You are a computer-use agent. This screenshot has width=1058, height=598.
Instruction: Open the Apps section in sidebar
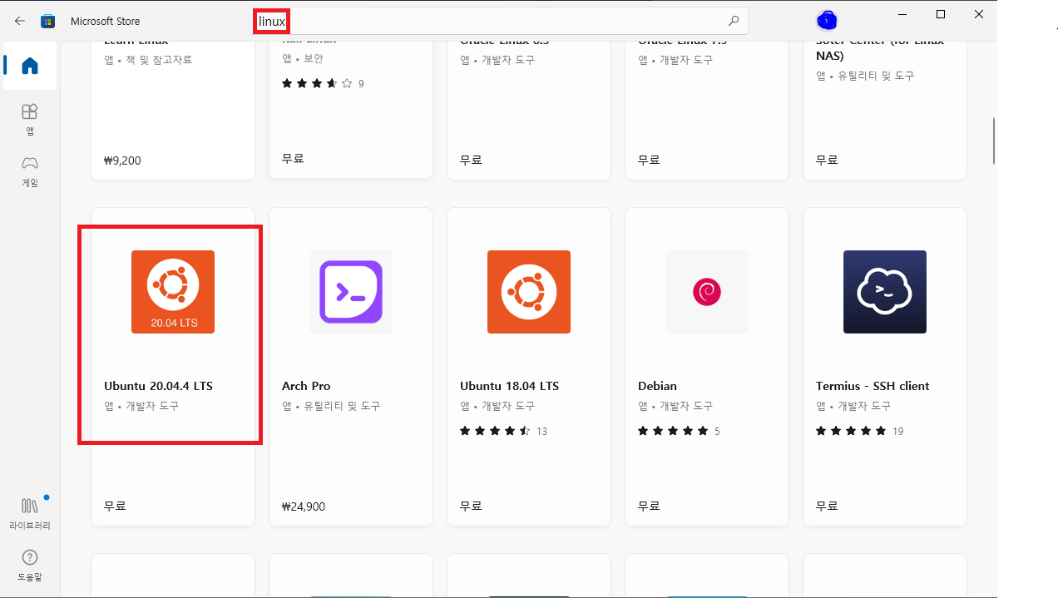coord(30,119)
